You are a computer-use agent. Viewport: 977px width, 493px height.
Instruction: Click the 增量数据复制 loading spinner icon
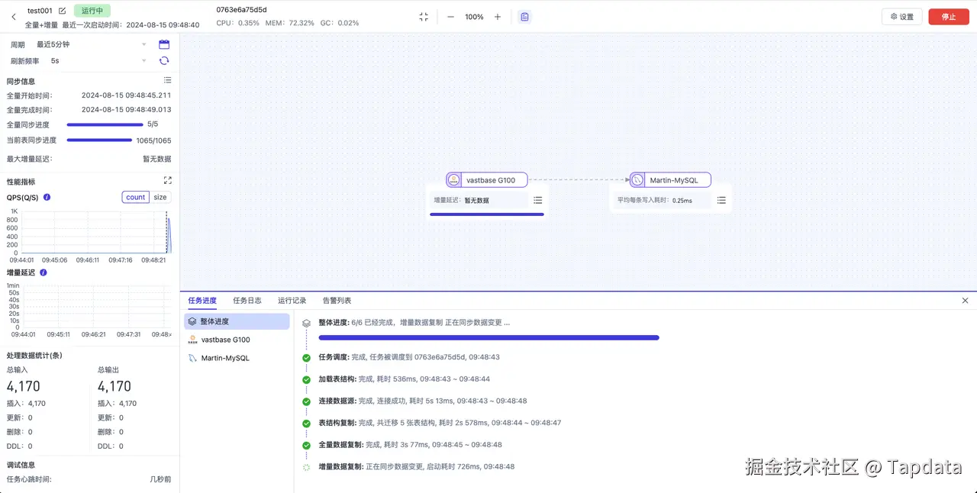click(x=306, y=467)
